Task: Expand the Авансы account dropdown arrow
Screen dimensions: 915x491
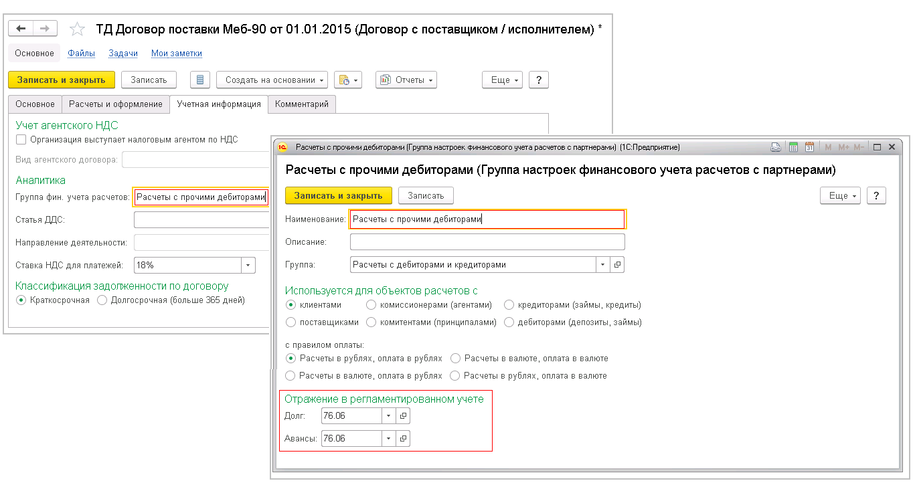Action: pyautogui.click(x=389, y=439)
